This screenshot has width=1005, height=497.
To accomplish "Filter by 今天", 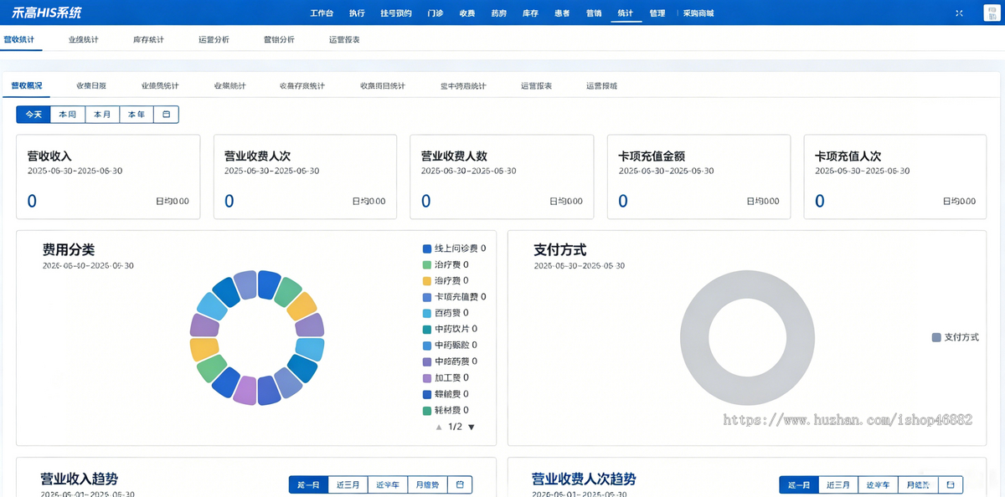I will click(33, 115).
